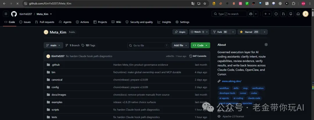Viewport: 314px width, 120px height.
Task: Switch to the Pull requests tab
Action: click(x=45, y=22)
